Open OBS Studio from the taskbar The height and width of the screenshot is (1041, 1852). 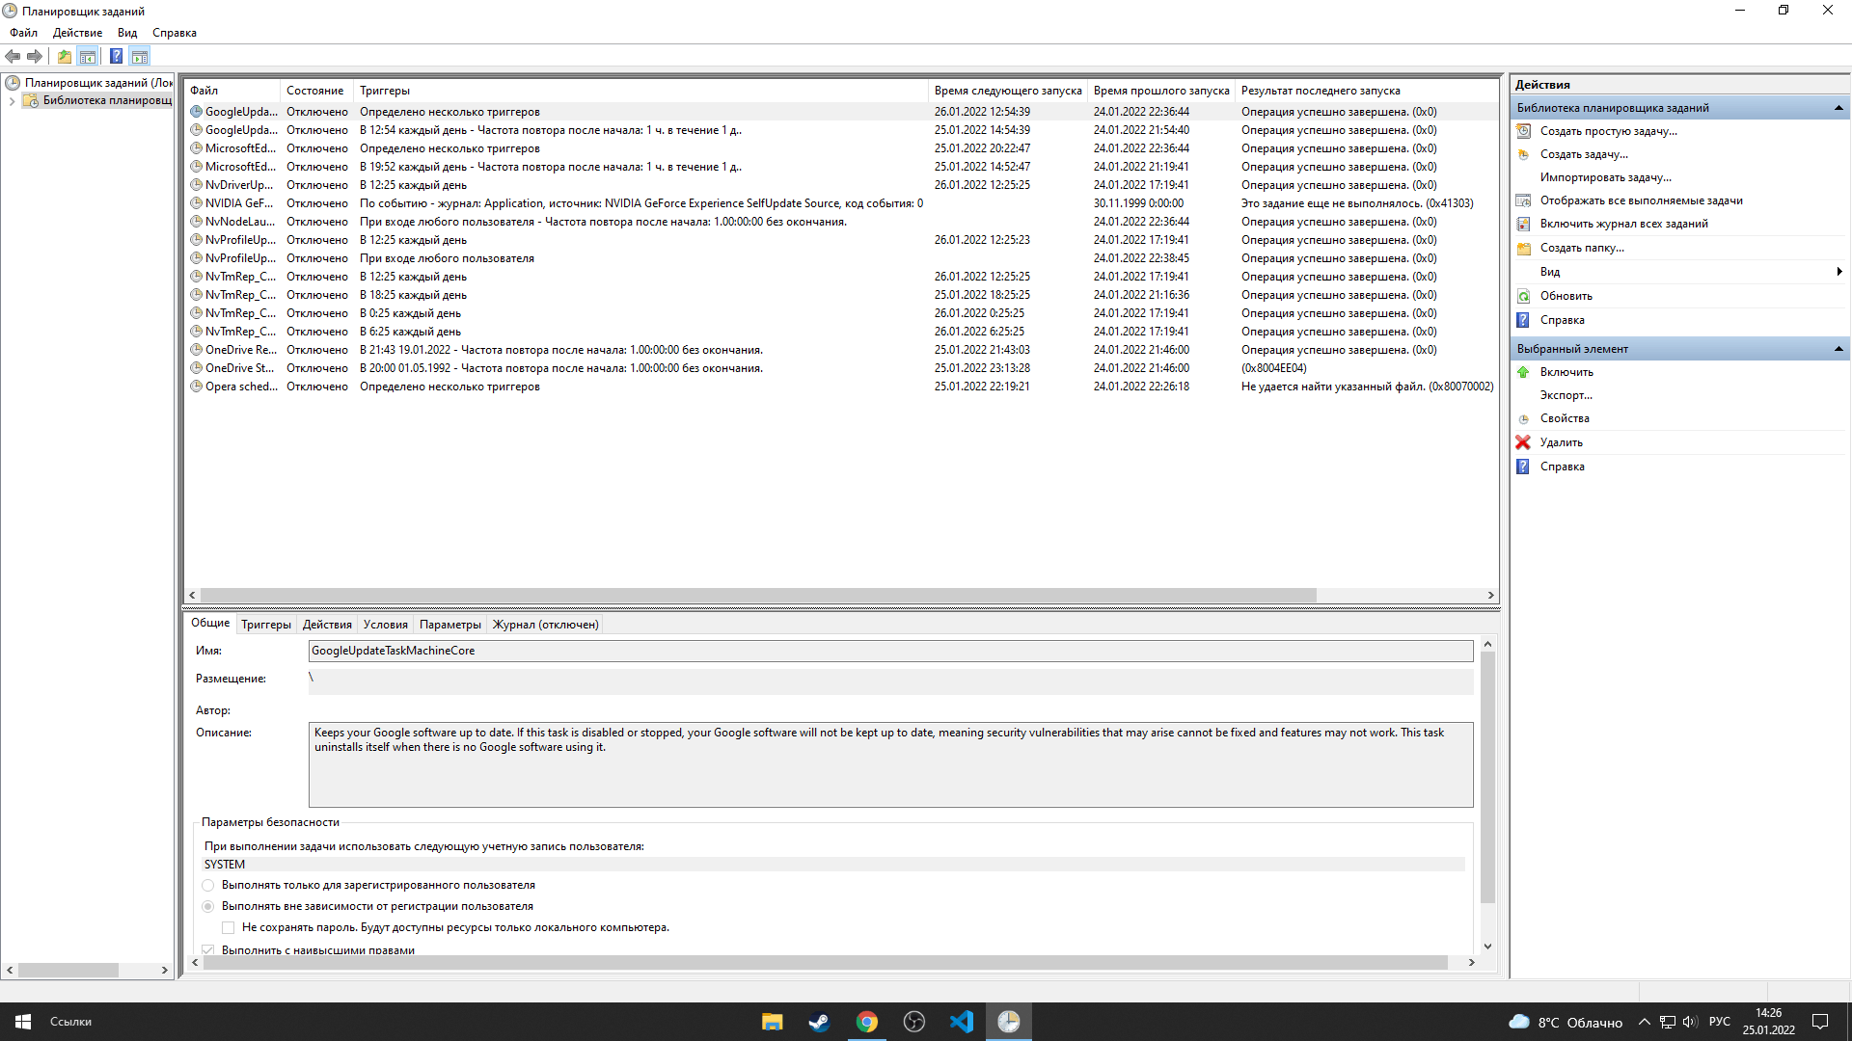tap(913, 1022)
